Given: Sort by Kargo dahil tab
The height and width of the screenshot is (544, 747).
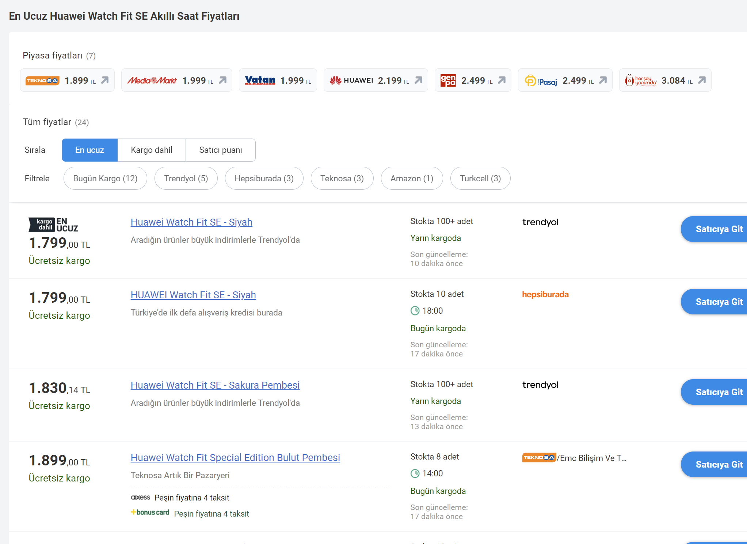Looking at the screenshot, I should click(x=152, y=150).
